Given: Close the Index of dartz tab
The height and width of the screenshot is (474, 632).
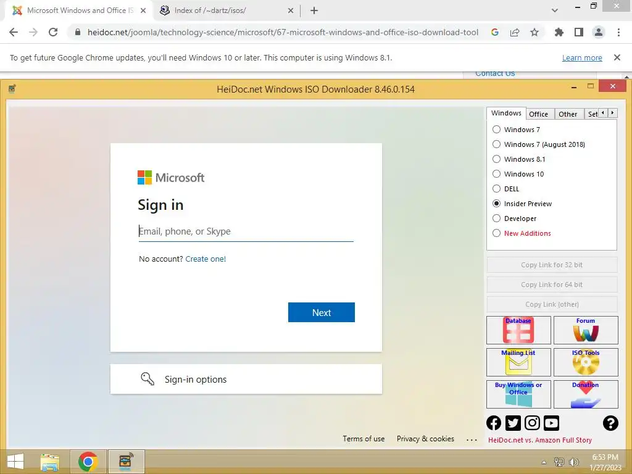Looking at the screenshot, I should [x=291, y=11].
